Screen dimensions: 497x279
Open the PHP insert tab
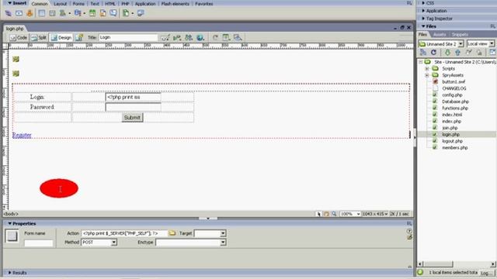coord(125,4)
